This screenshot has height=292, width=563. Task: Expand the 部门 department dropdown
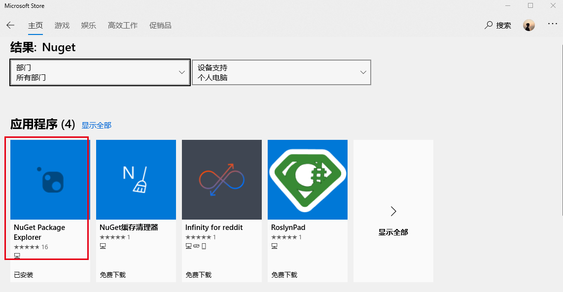tap(100, 72)
